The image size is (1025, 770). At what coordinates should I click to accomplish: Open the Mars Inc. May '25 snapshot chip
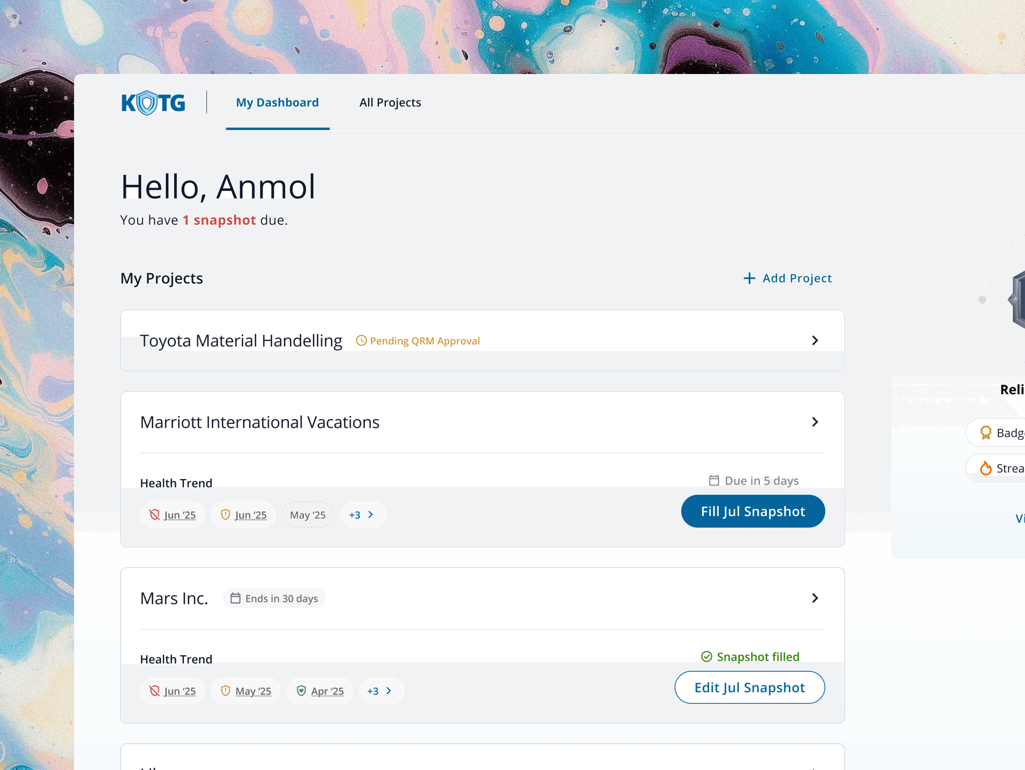(246, 691)
